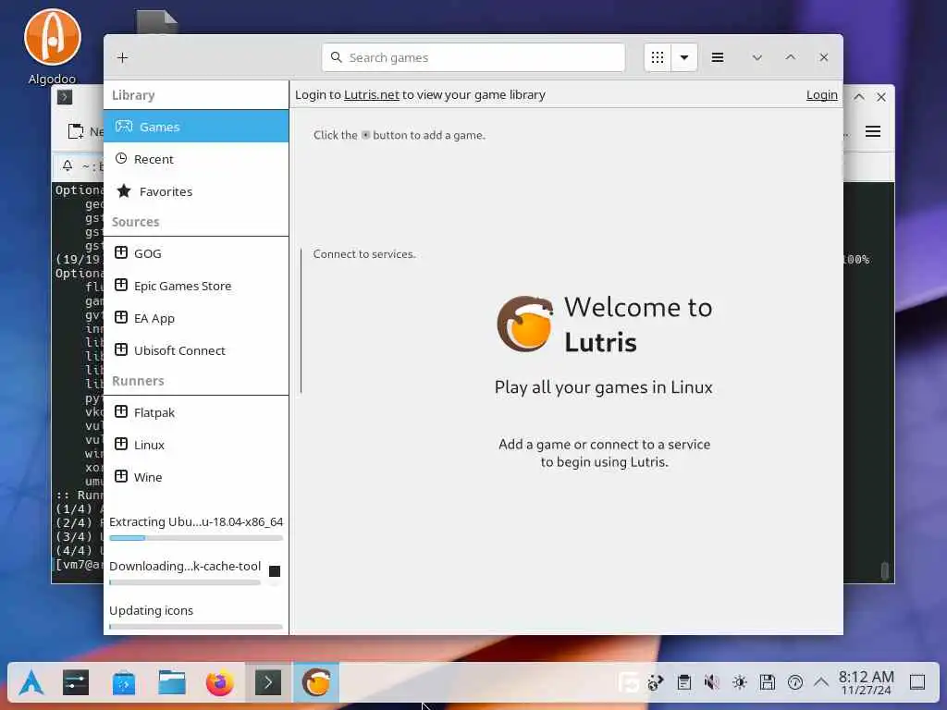
Task: Open the terminal window's hamburger menu
Action: point(873,131)
